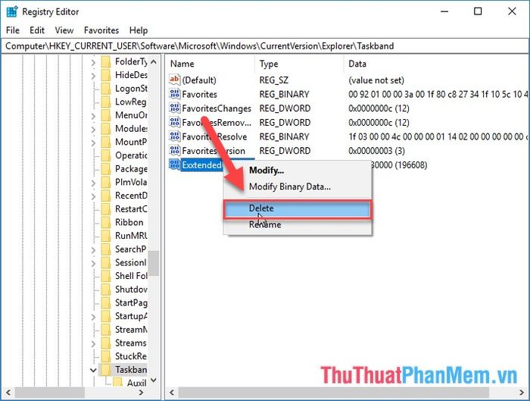Click the Exxtended value icon
This screenshot has width=530, height=401.
(x=174, y=164)
